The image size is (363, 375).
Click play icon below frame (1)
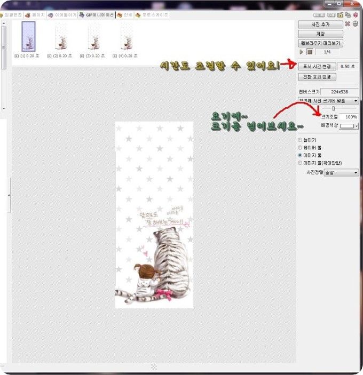pos(17,56)
